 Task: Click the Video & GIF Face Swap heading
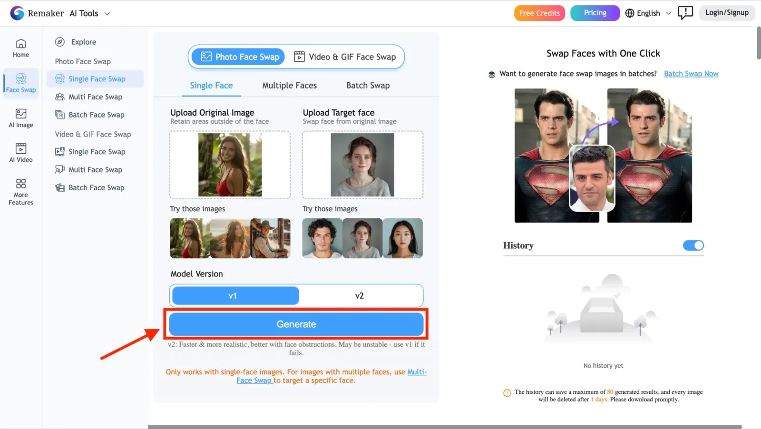93,135
